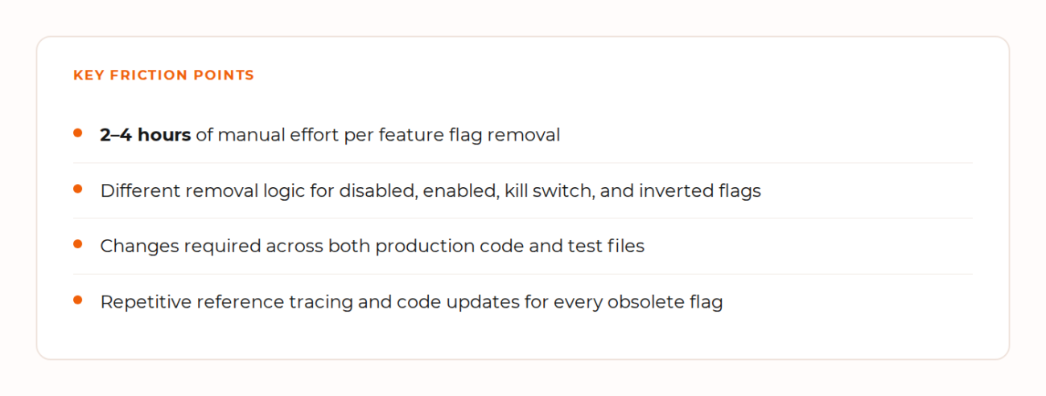The width and height of the screenshot is (1046, 396).
Task: Click the 'KEY FRICTION POINTS' heading
Action: coord(163,76)
